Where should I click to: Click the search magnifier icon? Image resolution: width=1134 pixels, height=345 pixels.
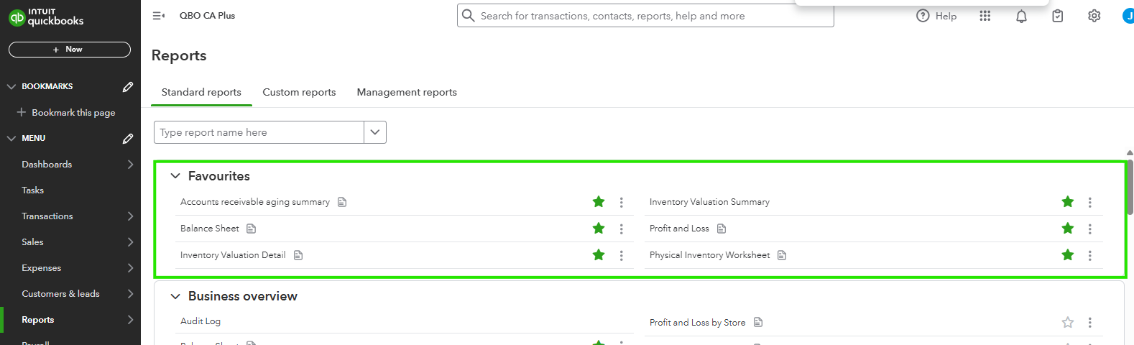click(x=469, y=16)
